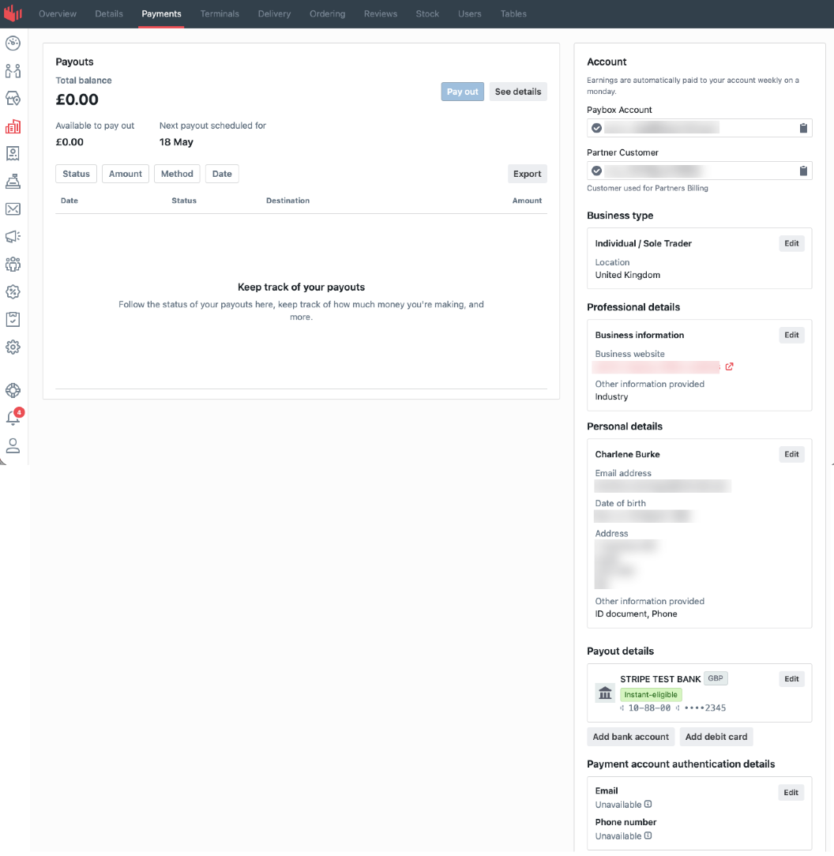Click the GBP currency badge
834x856 pixels.
[x=716, y=678]
